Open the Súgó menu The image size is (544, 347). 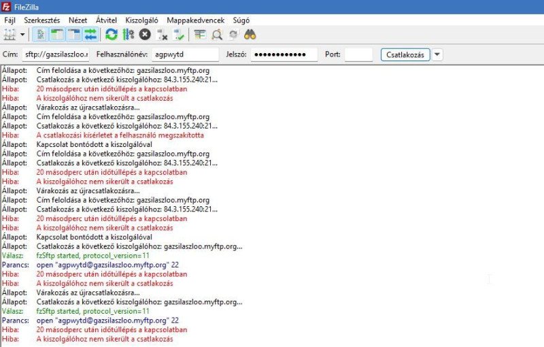(241, 20)
